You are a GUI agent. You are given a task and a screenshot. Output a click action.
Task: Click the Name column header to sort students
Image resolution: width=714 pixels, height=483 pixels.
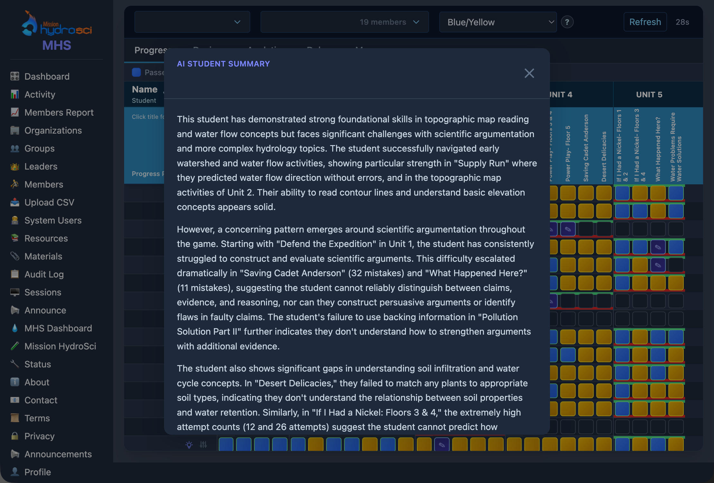(144, 89)
